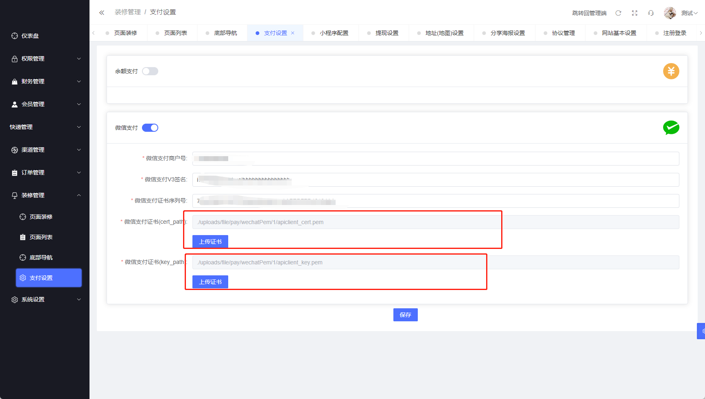
Task: Toggle fullscreen mode icon
Action: 634,13
